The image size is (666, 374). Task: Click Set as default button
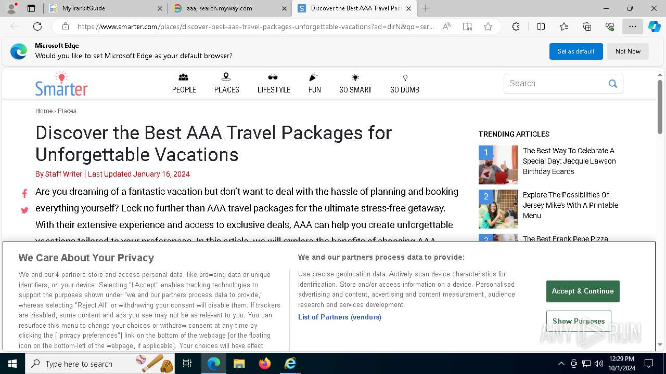[576, 51]
